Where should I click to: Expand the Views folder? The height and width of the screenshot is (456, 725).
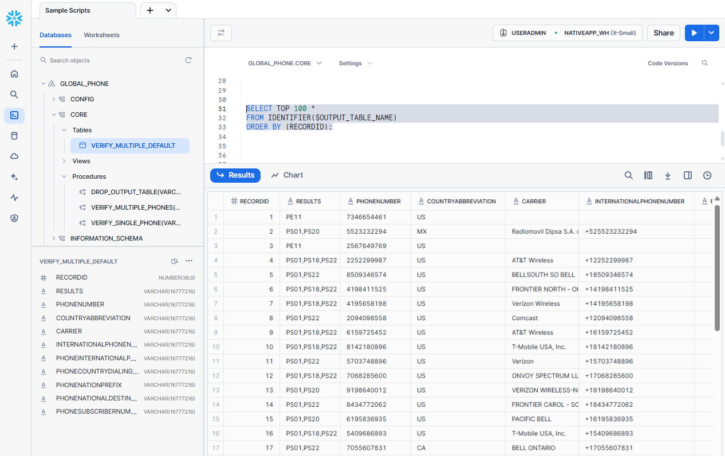tap(64, 161)
